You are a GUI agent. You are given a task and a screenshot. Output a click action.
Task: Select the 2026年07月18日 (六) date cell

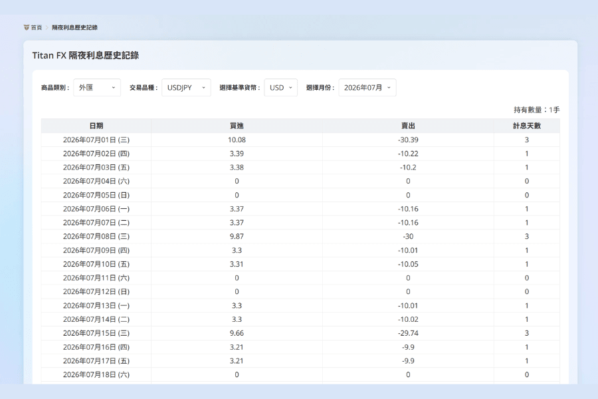point(96,374)
